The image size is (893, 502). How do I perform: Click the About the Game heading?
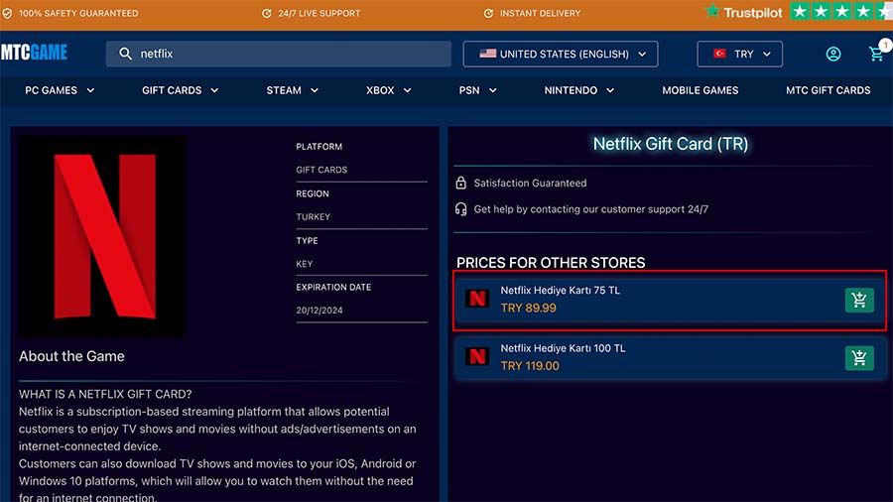[71, 356]
